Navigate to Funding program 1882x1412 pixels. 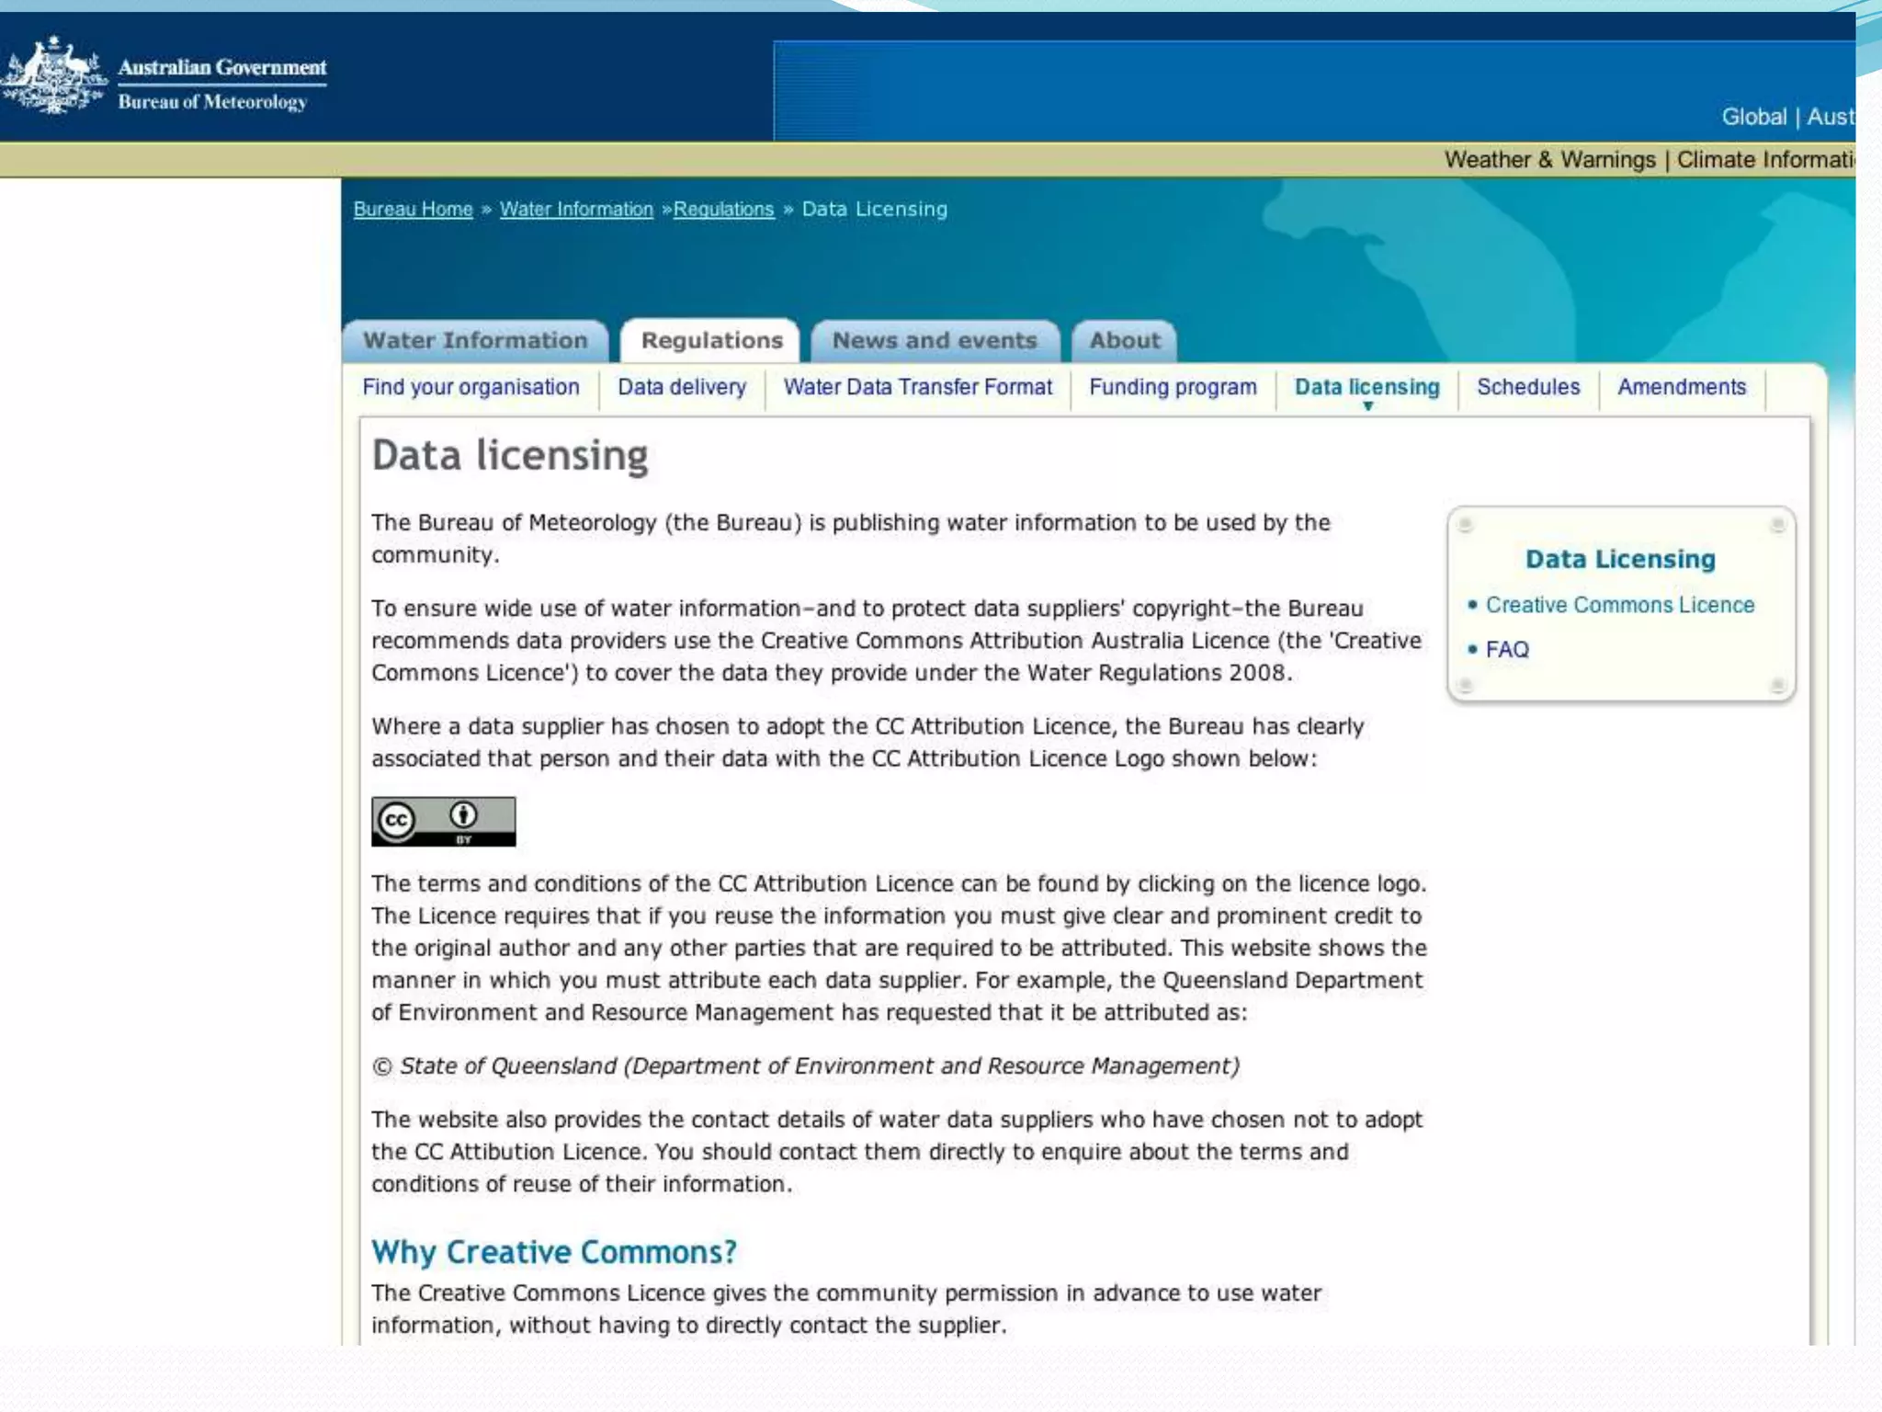(x=1173, y=387)
